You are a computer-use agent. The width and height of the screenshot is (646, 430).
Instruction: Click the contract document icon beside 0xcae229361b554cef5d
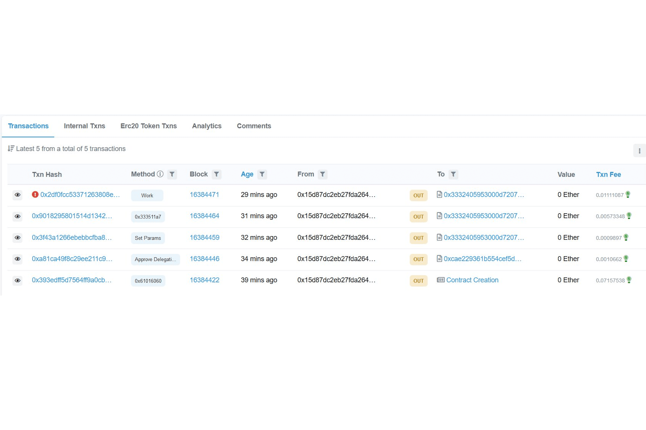(439, 259)
